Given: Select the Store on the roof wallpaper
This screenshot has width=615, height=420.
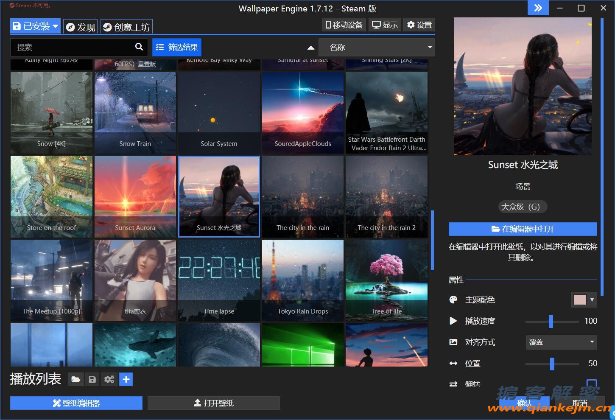Looking at the screenshot, I should pos(51,196).
